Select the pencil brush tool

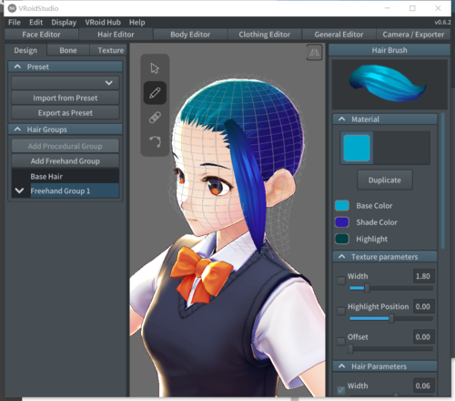click(155, 93)
